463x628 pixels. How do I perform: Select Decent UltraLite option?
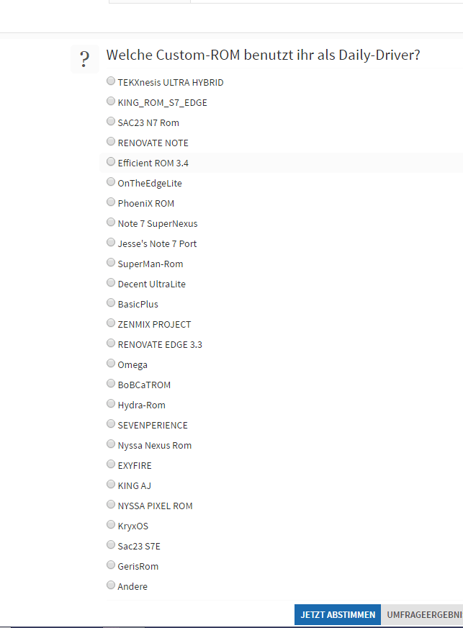tap(111, 282)
